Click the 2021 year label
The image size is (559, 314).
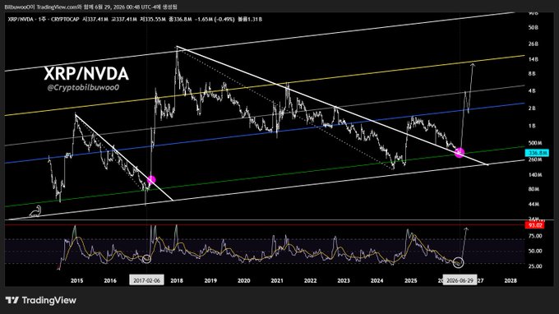point(277,281)
